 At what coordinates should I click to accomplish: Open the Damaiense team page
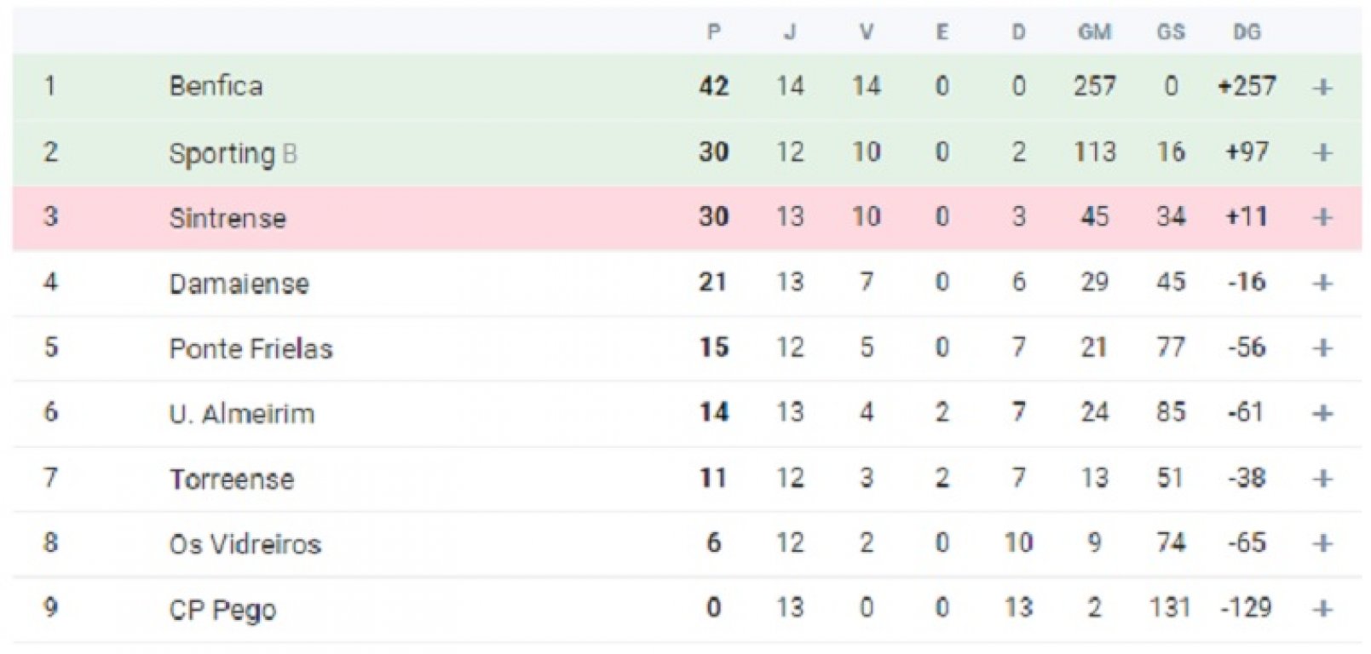(239, 284)
